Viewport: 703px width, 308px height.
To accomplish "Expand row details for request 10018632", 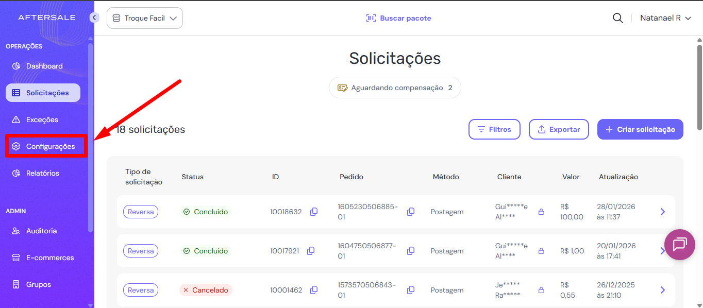I will coord(663,212).
